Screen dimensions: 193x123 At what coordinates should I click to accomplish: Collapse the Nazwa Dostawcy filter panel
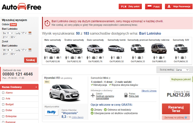19,87
